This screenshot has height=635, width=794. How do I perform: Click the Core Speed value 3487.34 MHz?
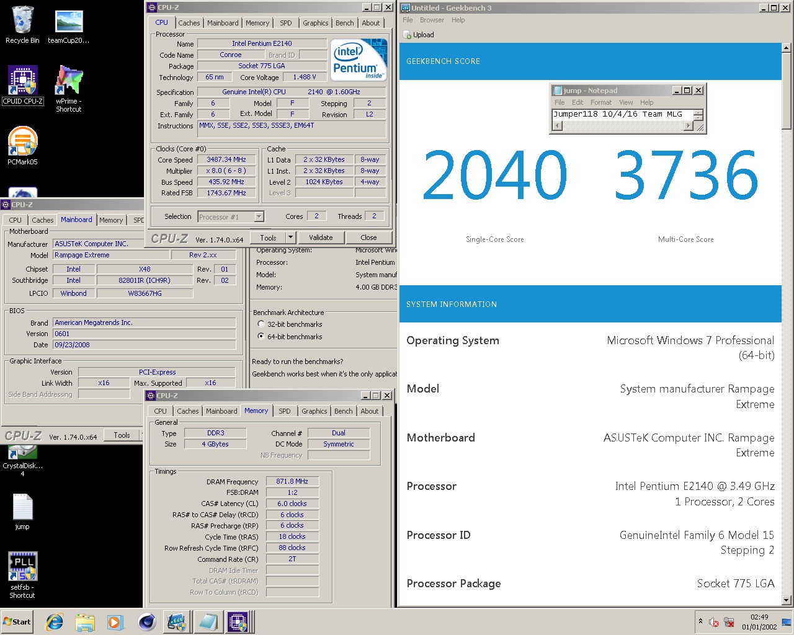coord(226,159)
